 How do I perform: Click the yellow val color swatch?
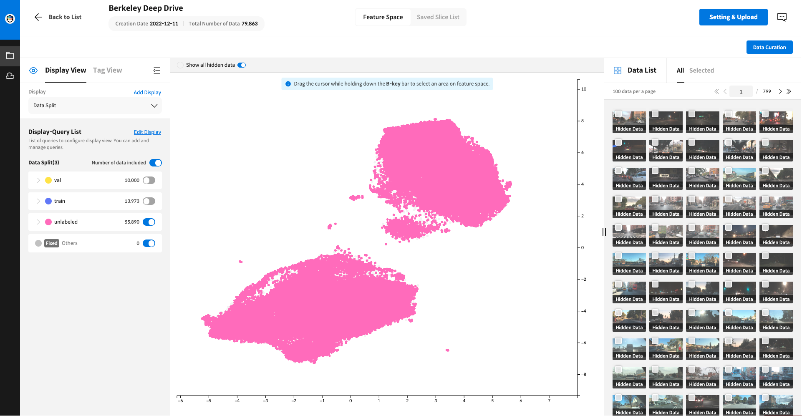(x=48, y=180)
